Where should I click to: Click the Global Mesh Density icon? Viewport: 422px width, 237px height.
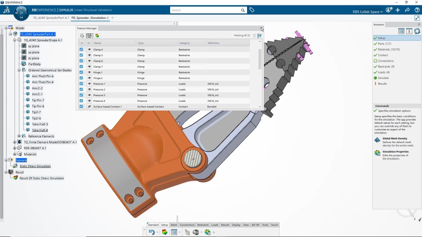point(377,140)
